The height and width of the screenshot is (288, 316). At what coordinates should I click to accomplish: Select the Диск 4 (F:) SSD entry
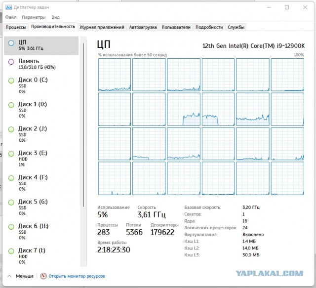coord(41,183)
